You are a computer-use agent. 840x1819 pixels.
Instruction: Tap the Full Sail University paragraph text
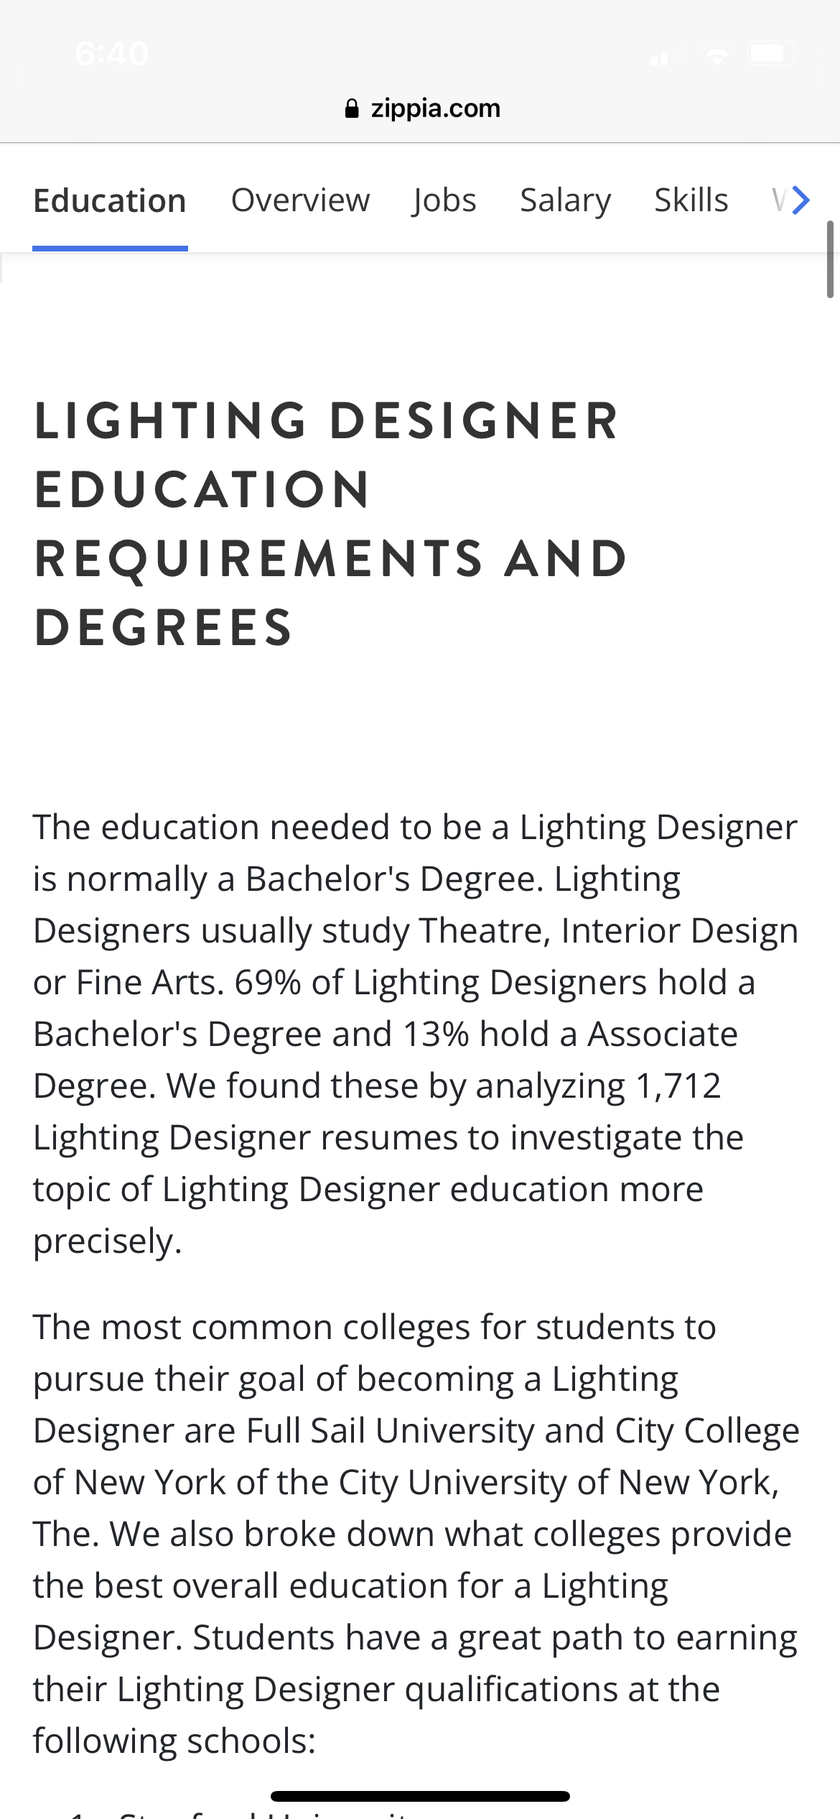tap(416, 1534)
